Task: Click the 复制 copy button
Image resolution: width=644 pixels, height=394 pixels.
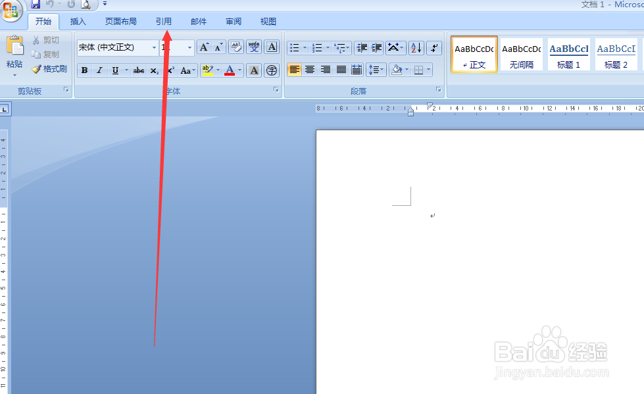Action: coord(45,54)
